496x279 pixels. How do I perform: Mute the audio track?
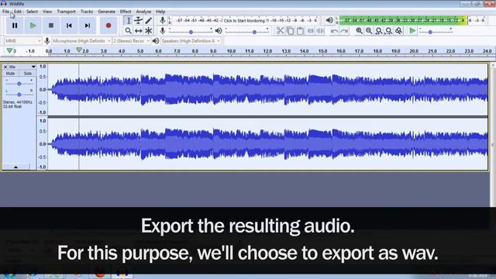coord(10,74)
